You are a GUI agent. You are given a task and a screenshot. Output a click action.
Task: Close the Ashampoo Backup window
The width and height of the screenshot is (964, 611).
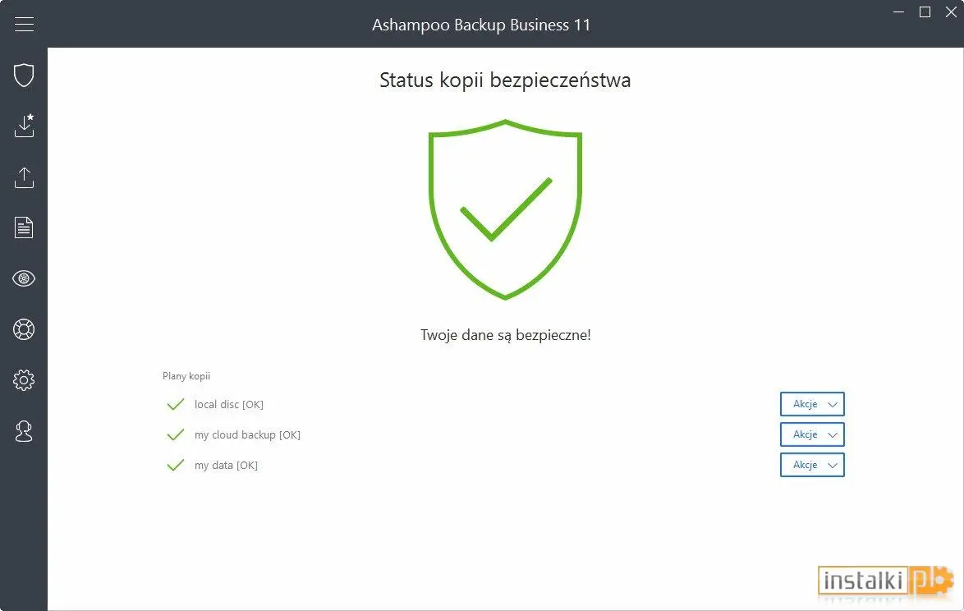click(x=951, y=11)
